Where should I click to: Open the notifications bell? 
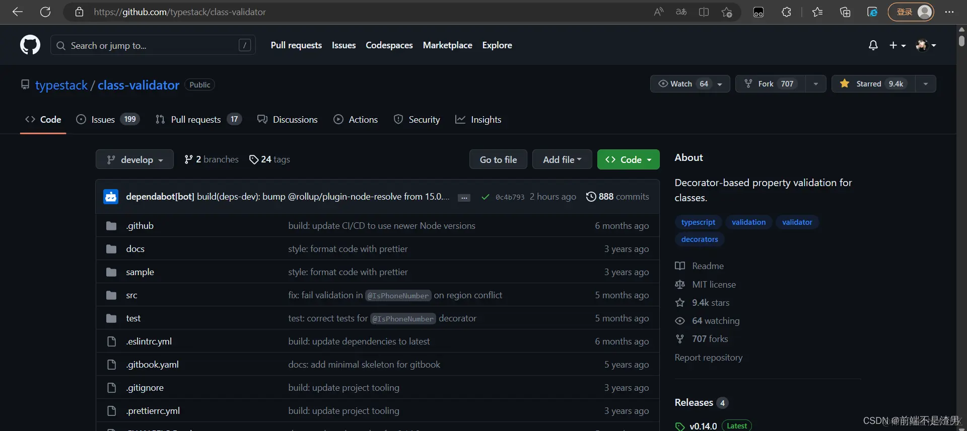click(x=873, y=45)
